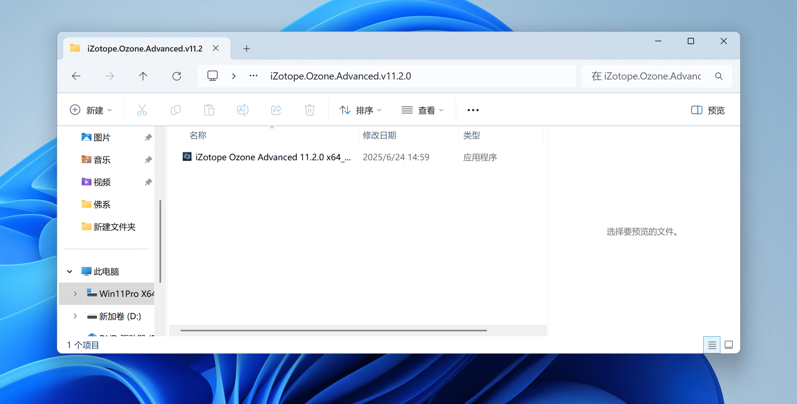Click the Rename icon in toolbar

(243, 110)
